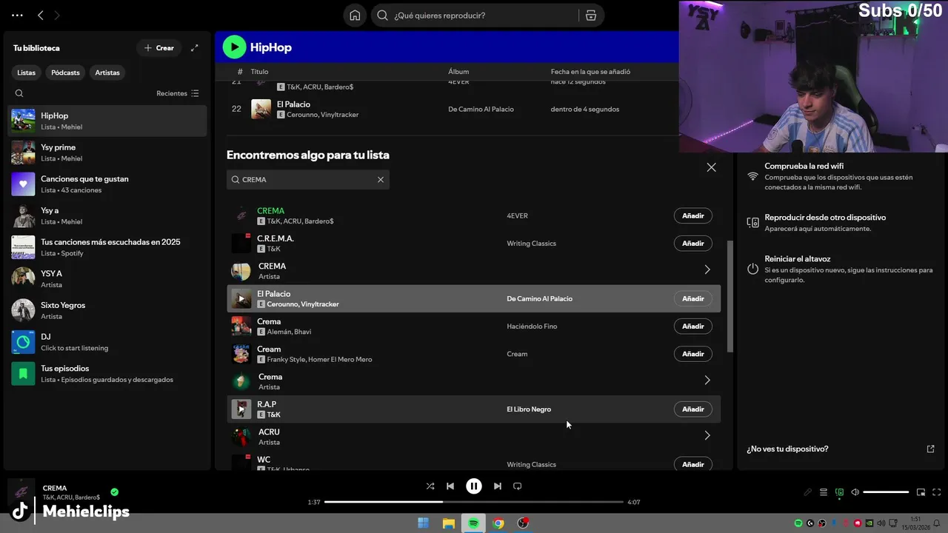Open Windows Start menu
The width and height of the screenshot is (948, 533).
click(x=424, y=523)
